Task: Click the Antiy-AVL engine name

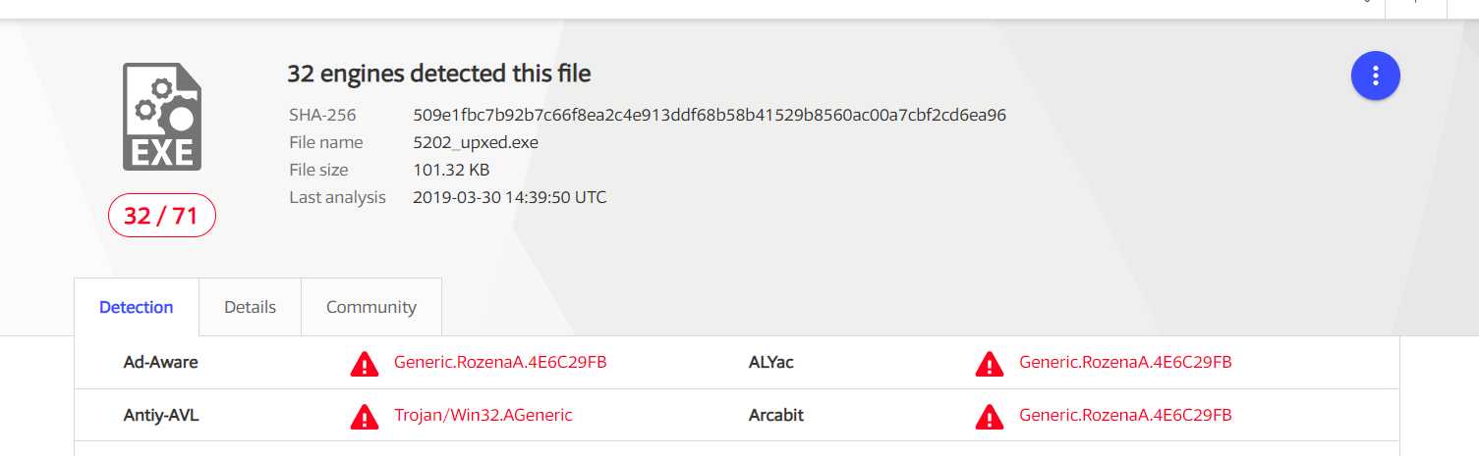Action: coord(161,415)
